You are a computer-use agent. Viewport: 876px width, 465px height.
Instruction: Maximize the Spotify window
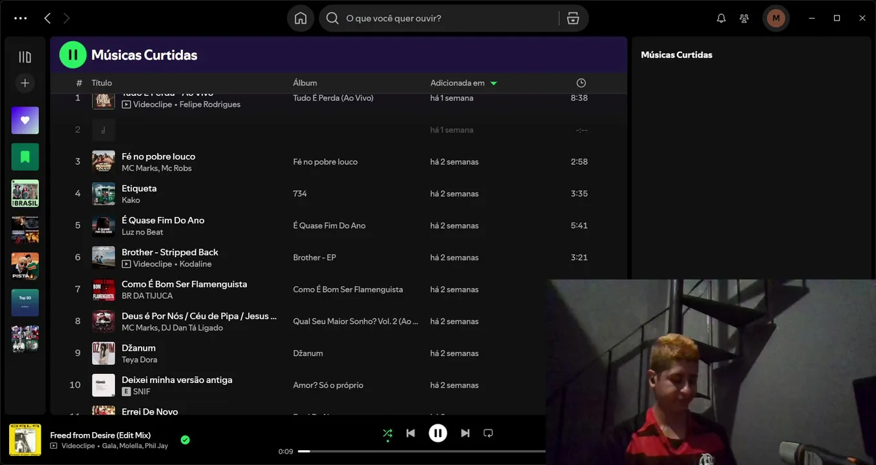coord(837,18)
